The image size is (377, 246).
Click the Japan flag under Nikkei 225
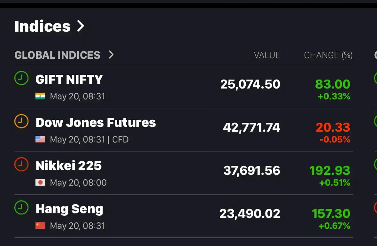click(40, 182)
